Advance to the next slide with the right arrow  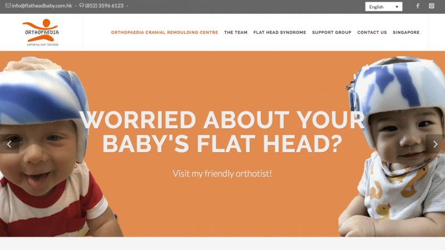(x=436, y=144)
